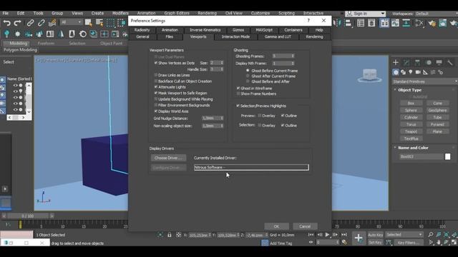Open the Rendering menu in menu bar
This screenshot has height=257, width=458.
(x=207, y=13)
